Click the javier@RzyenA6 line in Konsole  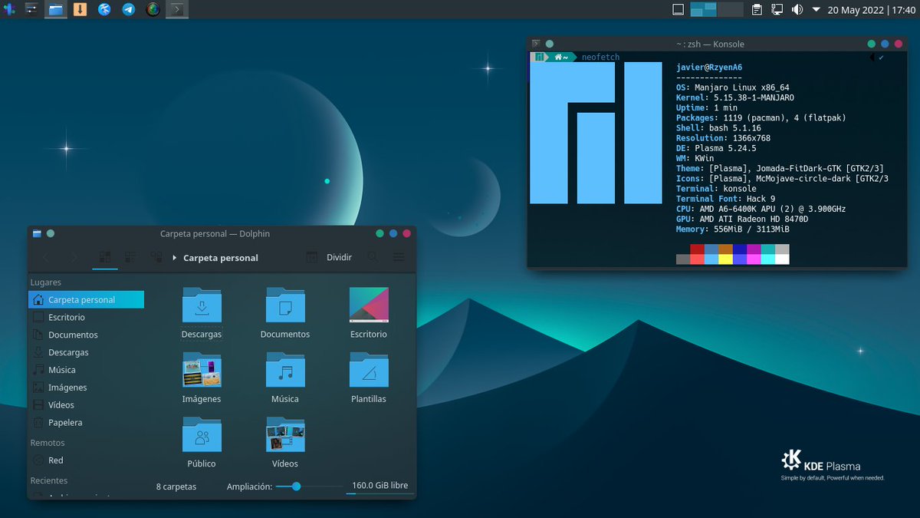click(709, 68)
